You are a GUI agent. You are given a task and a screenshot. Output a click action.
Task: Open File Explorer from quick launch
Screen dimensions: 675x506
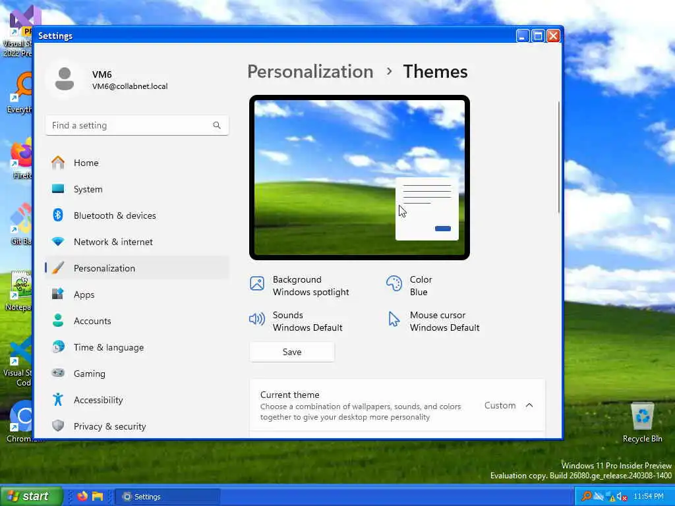[x=98, y=496]
